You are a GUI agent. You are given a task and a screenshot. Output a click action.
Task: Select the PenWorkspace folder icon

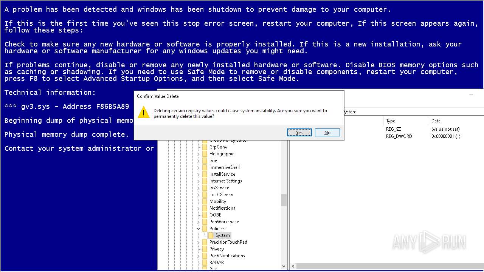coord(205,222)
